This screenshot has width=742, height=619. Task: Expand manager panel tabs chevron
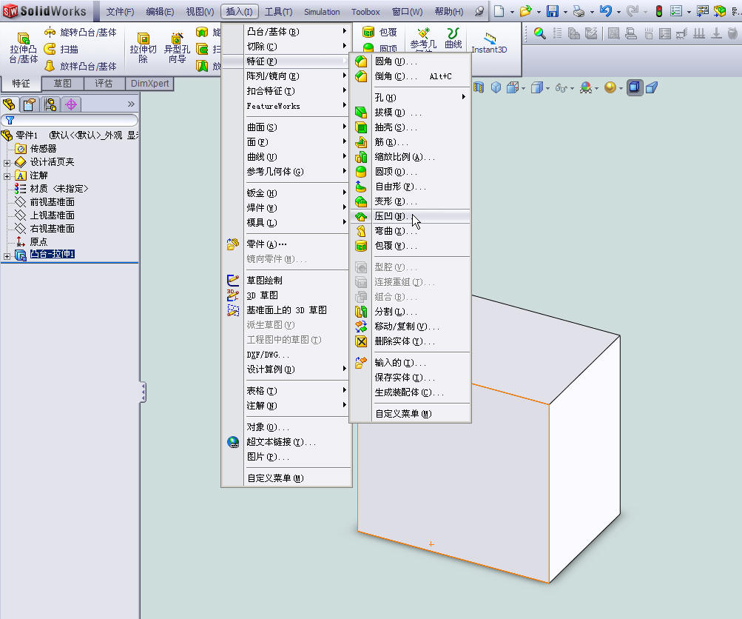(x=131, y=104)
